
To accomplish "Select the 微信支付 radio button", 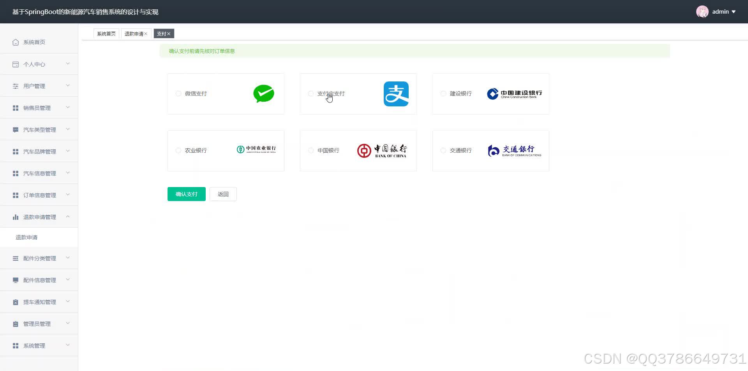I will click(178, 94).
